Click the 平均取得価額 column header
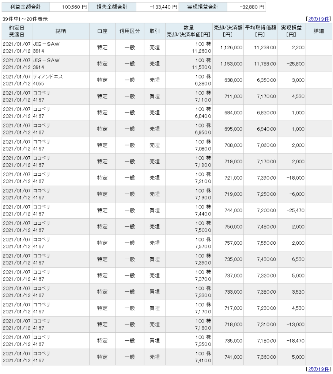Viewport: 333px width, 374px height. coord(260,31)
